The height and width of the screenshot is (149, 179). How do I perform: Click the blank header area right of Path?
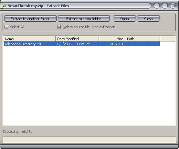click(168, 39)
